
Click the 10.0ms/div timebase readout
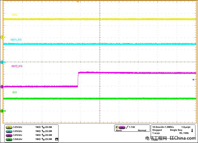[158, 127]
